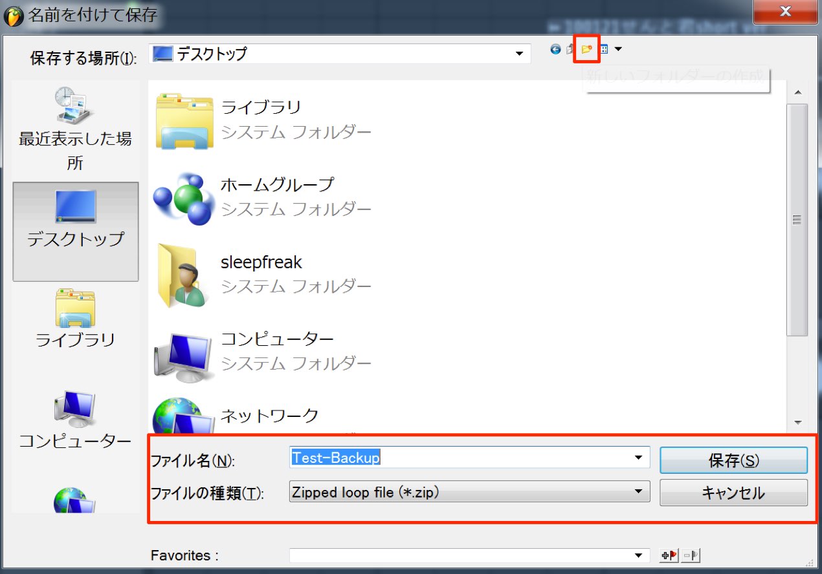The width and height of the screenshot is (822, 574).
Task: Open the view menu grid icon
Action: click(x=604, y=49)
